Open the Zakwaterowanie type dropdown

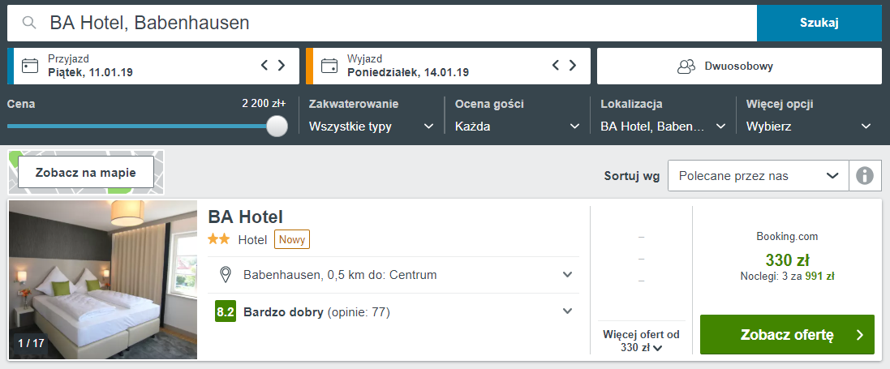click(x=372, y=127)
